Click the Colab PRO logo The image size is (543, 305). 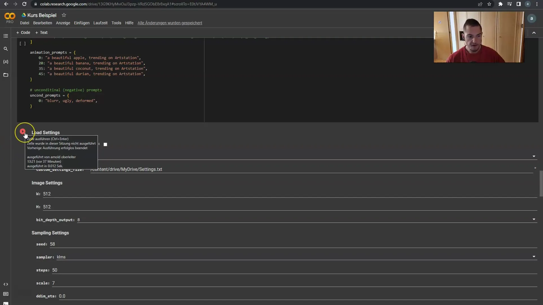click(x=10, y=18)
